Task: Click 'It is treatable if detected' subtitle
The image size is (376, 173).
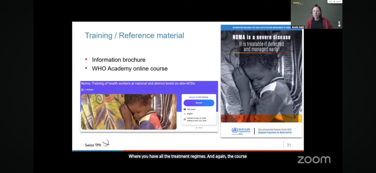Action: 261,44
